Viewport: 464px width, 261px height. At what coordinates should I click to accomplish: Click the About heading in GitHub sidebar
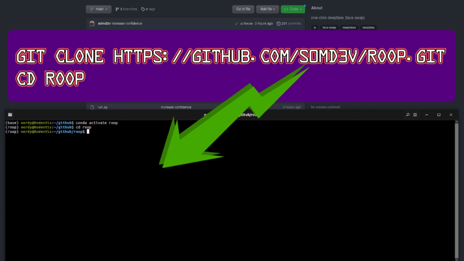click(317, 8)
